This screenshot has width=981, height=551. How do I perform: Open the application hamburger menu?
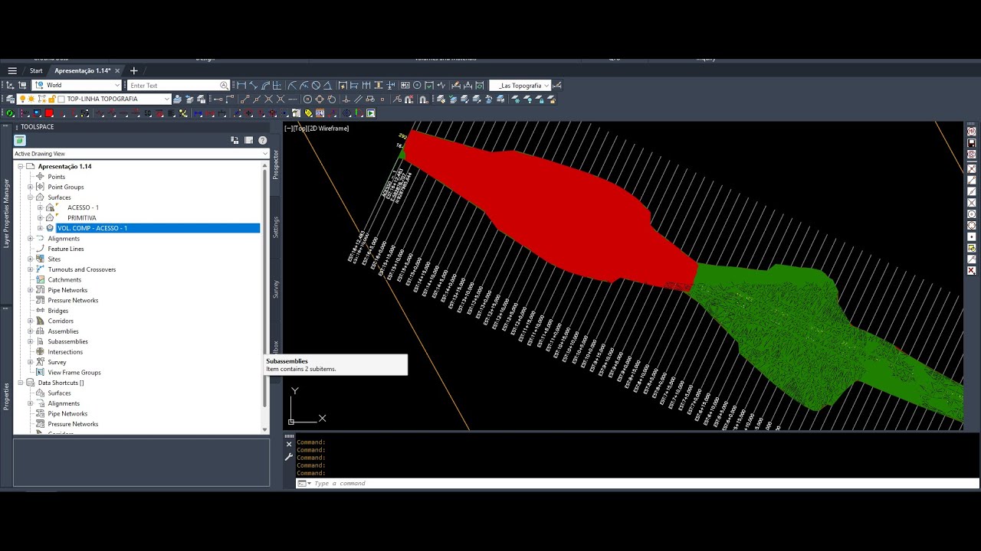tap(12, 70)
